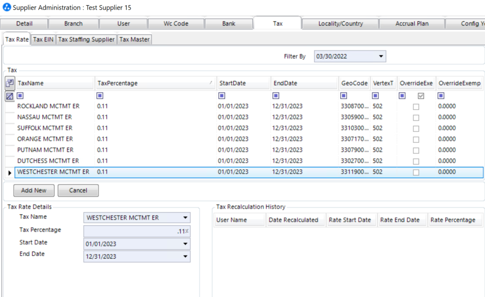Open the EndDate column filter operator icon

click(276, 96)
